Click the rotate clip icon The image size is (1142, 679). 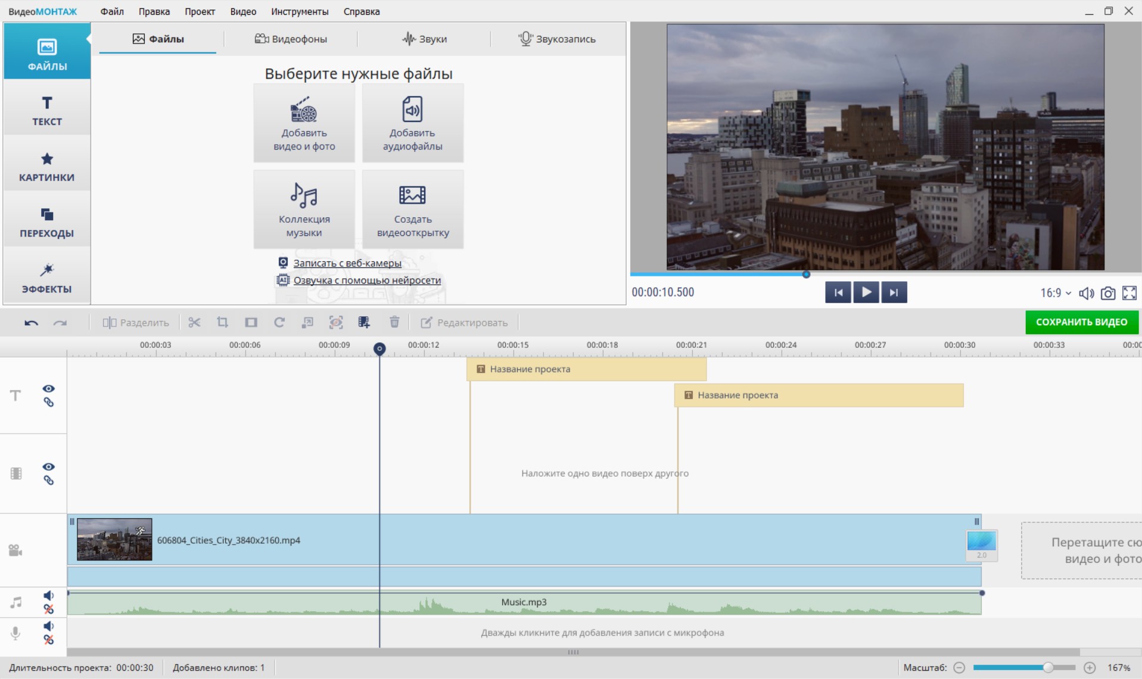[x=279, y=323]
